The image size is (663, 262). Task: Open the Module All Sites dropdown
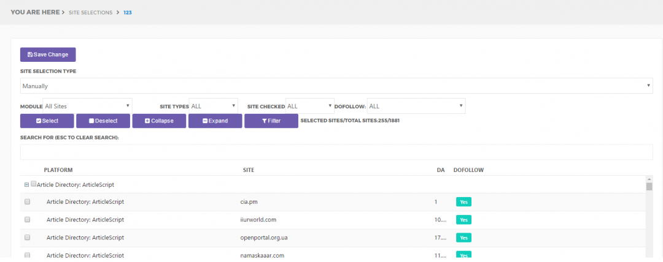[87, 106]
